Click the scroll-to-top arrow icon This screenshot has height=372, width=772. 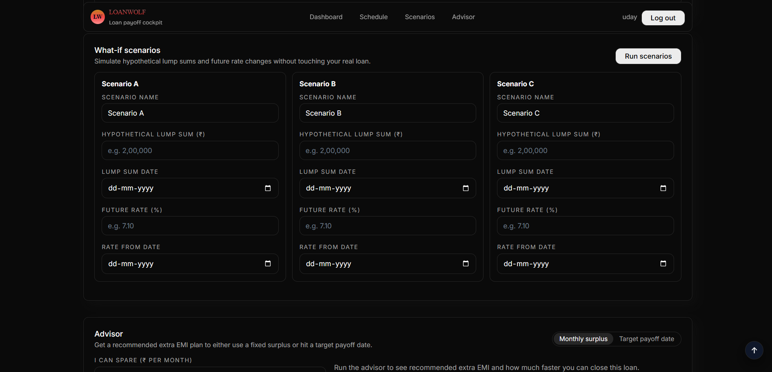tap(754, 350)
